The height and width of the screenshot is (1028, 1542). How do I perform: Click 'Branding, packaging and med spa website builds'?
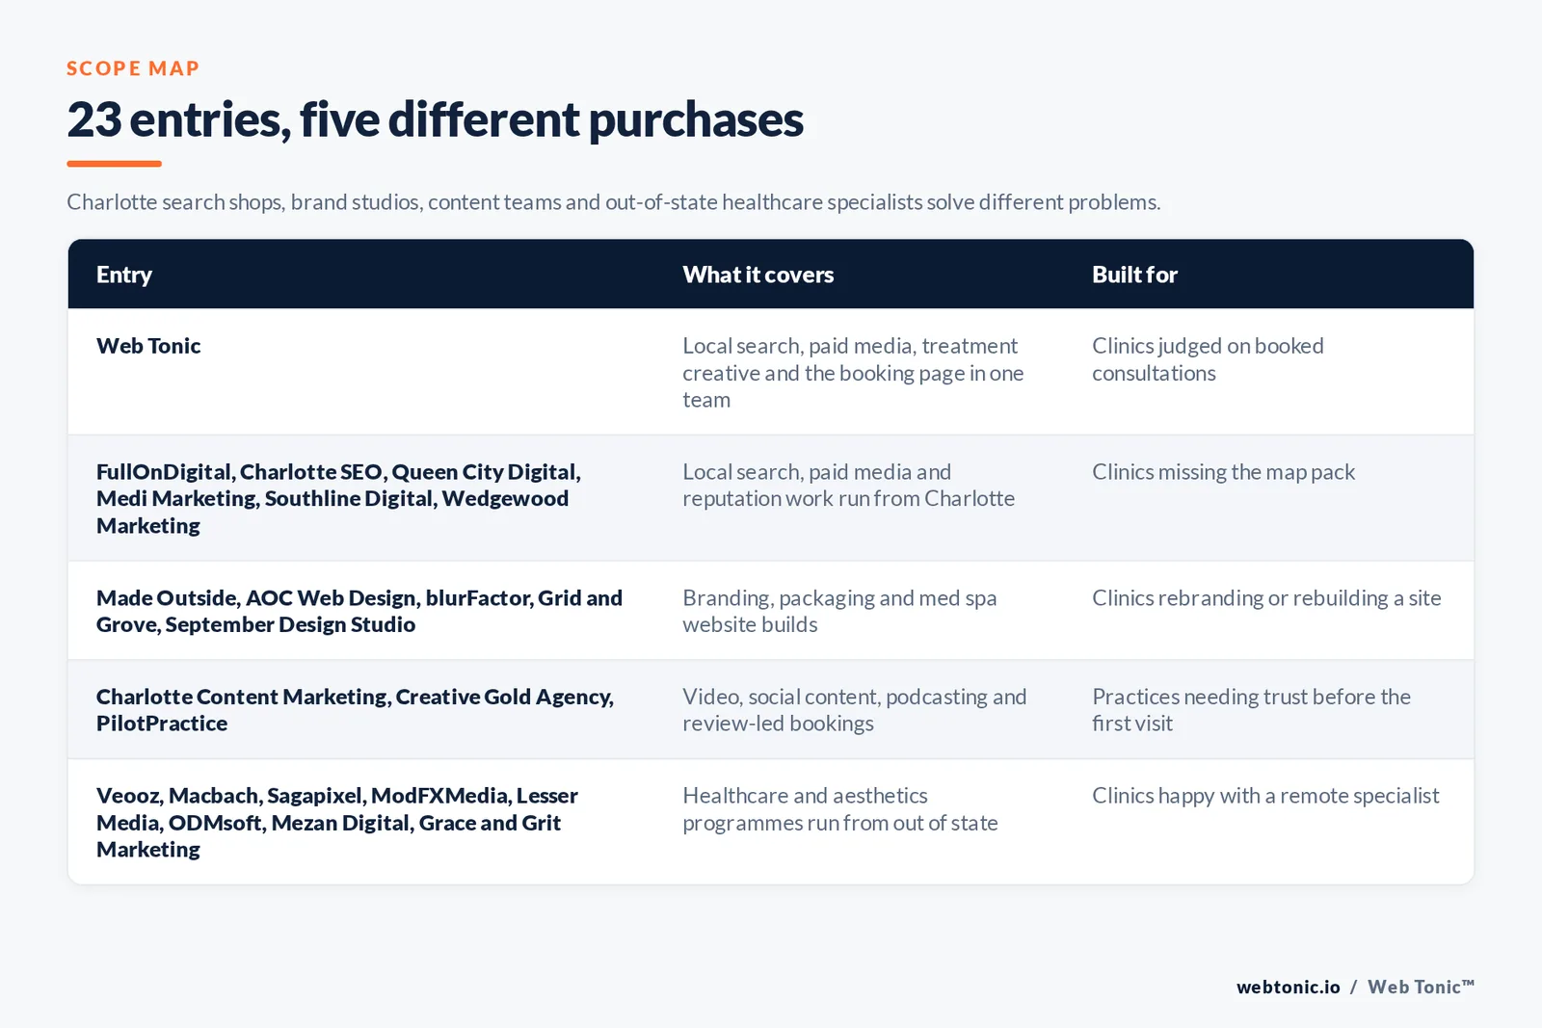coord(839,611)
